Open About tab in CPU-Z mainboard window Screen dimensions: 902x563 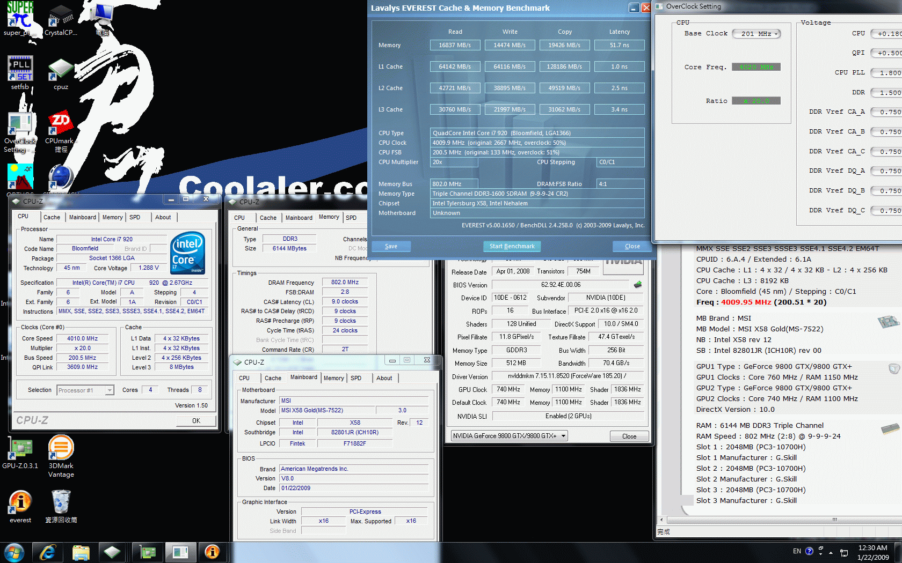pos(384,378)
